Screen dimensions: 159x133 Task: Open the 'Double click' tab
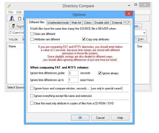click(102, 23)
